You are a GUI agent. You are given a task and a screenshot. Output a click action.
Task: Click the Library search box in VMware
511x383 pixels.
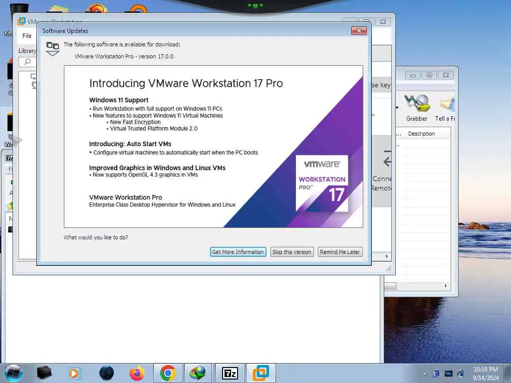(x=28, y=61)
